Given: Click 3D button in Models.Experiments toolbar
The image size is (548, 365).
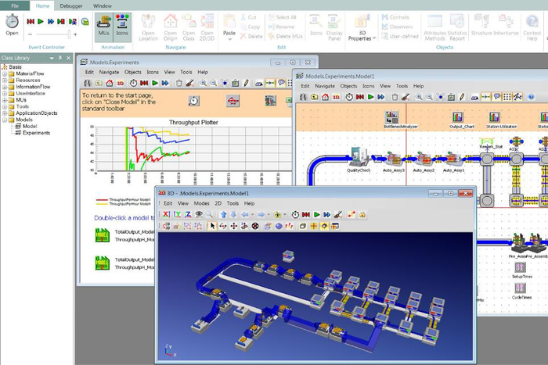Looking at the screenshot, I should coord(121,83).
